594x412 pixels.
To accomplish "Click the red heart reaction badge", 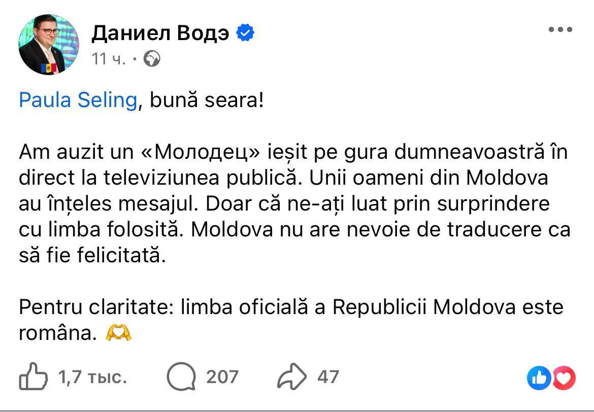I will pos(564,377).
